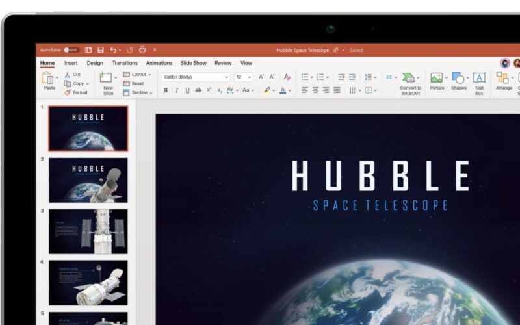Align text right

pyautogui.click(x=326, y=90)
